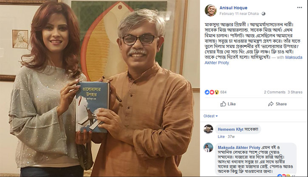Screen dimensions: 308x177
Task: Open the three-dot post options menu
Action: 300,8
